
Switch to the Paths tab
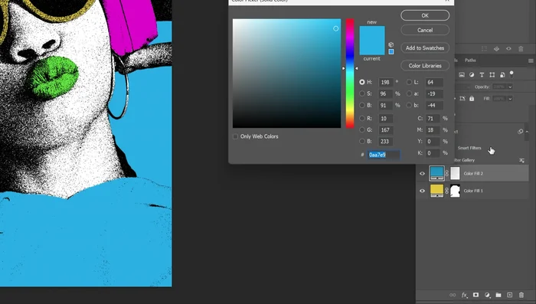click(x=470, y=60)
